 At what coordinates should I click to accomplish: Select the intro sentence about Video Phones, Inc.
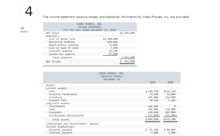[x=116, y=17]
